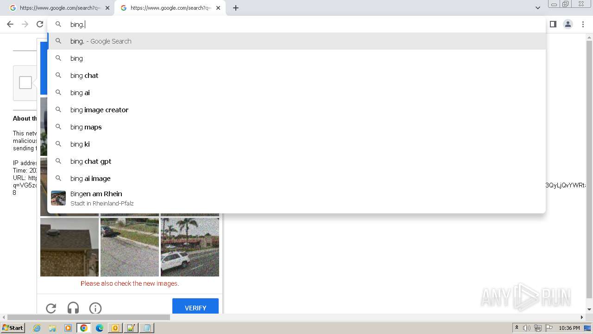The height and width of the screenshot is (334, 593).
Task: Choose the plain 'bing' suggestion
Action: 296,58
